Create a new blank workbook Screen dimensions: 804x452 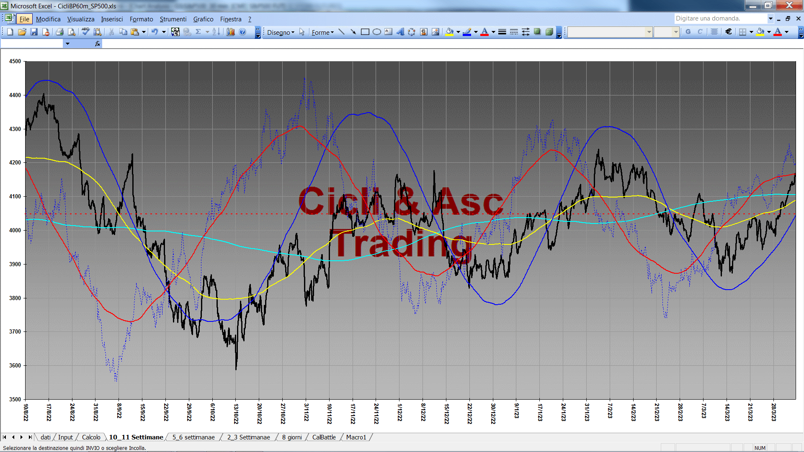10,32
